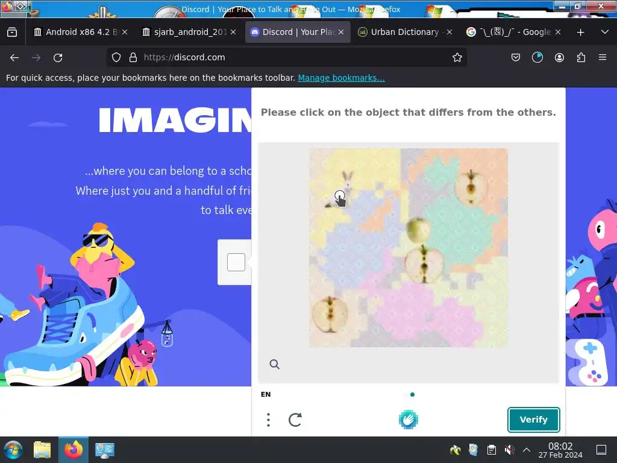The image size is (617, 463).
Task: Expand the list all tabs chevron
Action: tap(605, 33)
